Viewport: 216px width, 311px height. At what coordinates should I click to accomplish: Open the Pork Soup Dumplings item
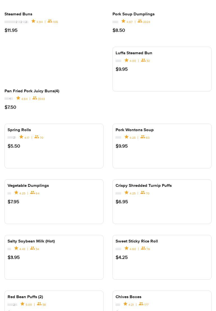[134, 14]
